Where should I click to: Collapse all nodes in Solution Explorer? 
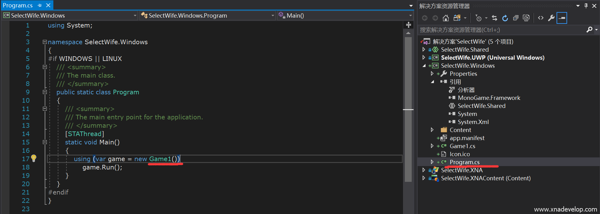(x=516, y=18)
